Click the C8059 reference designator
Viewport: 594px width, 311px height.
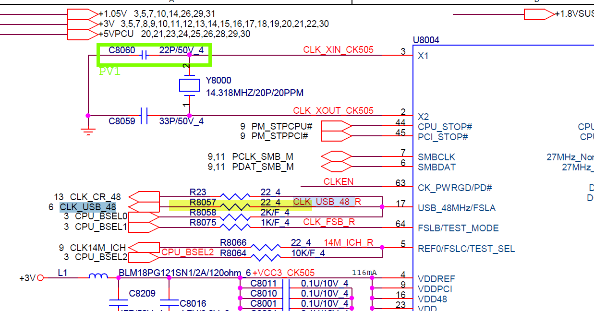click(122, 121)
